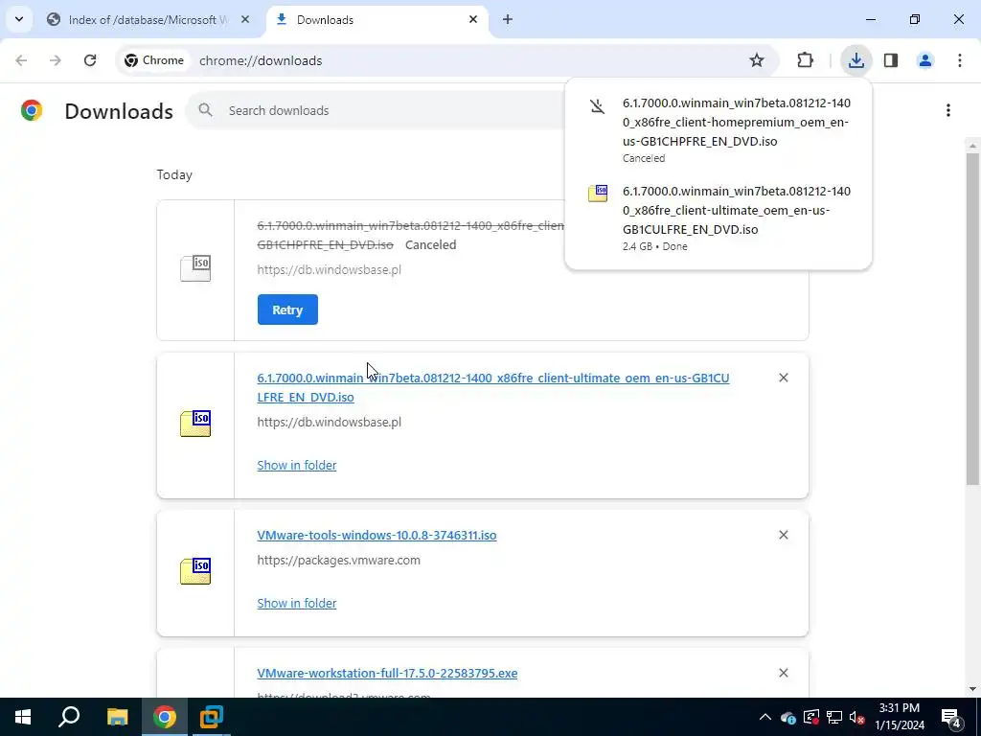Show the ultimate ISO in folder
The image size is (981, 736).
click(297, 465)
